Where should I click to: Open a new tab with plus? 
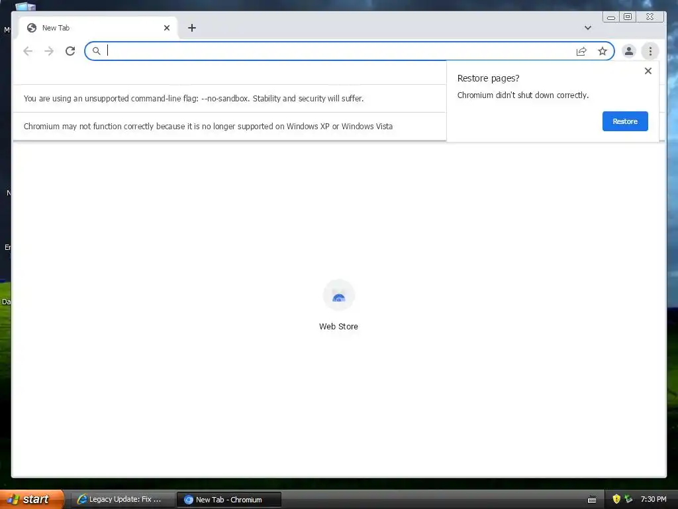192,28
